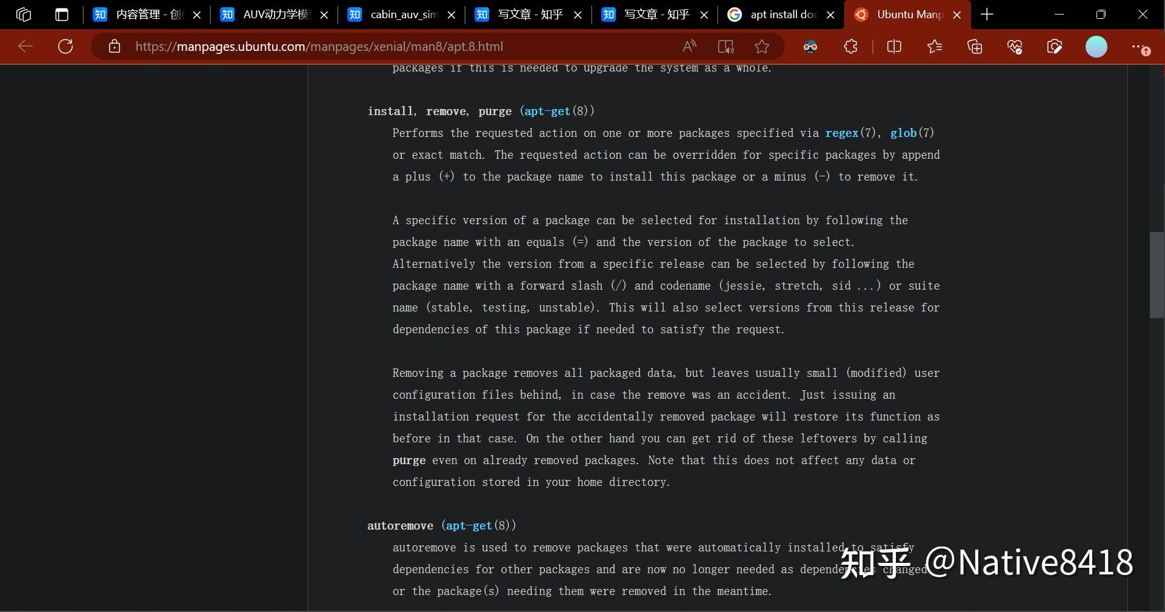Open Immersive Reader mode

point(726,47)
